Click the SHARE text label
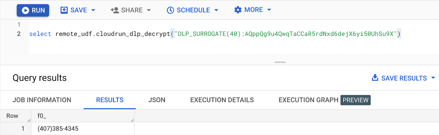This screenshot has height=135, width=439. 132,10
